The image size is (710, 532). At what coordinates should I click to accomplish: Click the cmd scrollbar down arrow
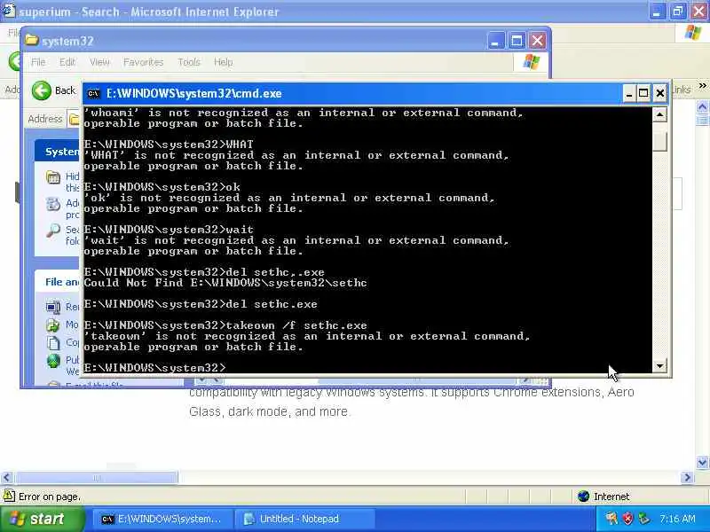click(x=659, y=365)
